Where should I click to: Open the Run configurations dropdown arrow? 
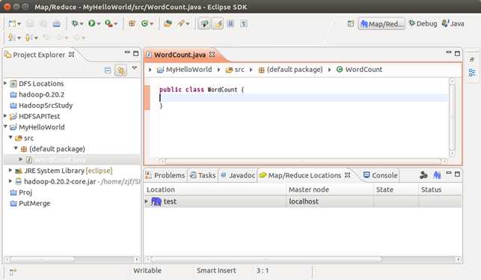(x=99, y=24)
